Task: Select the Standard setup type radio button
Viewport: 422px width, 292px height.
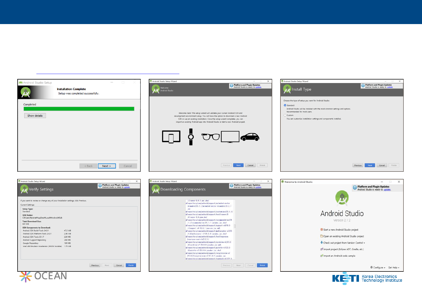Action: [x=285, y=105]
